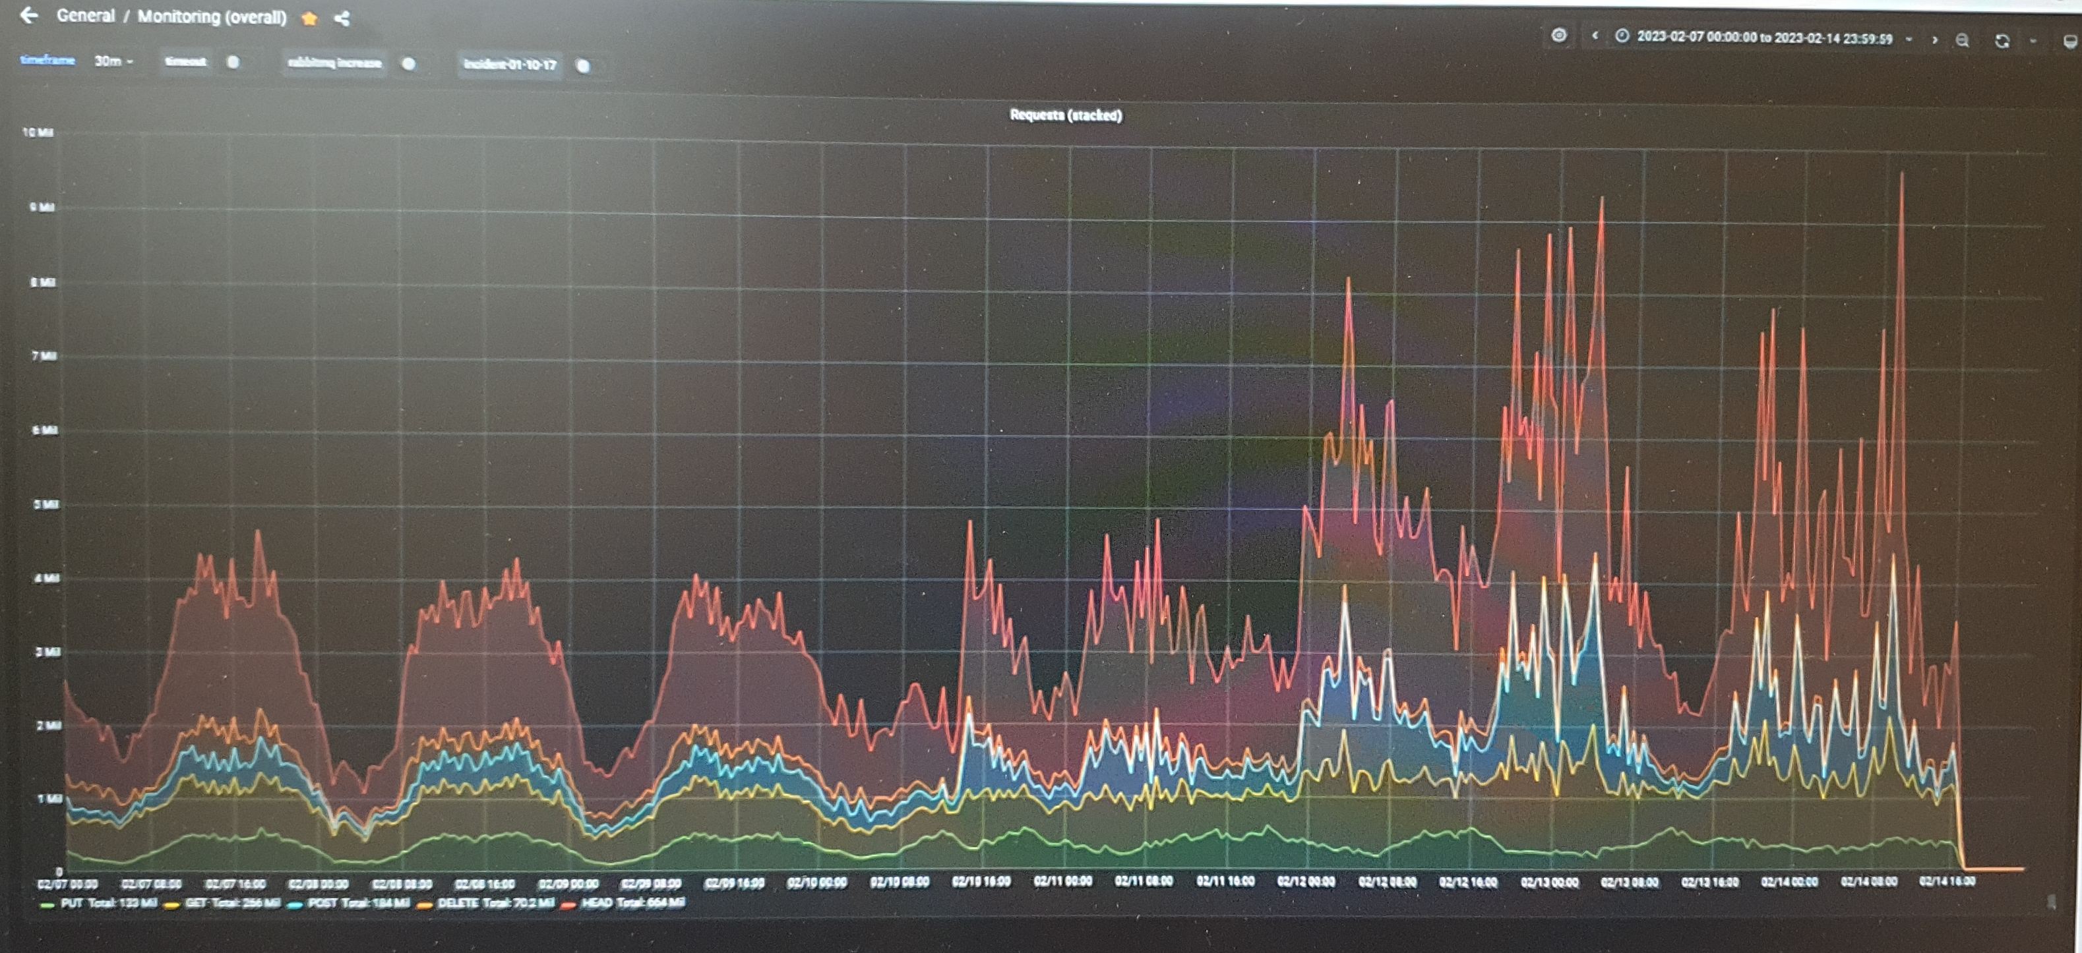Cycle the TV view mode icon

(x=2071, y=43)
